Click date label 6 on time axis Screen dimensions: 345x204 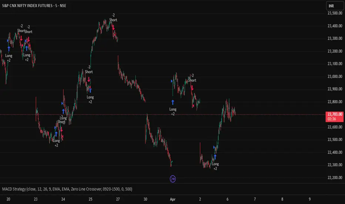tap(228, 199)
